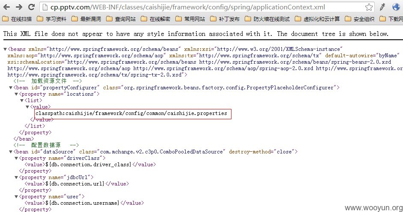The width and height of the screenshot is (403, 212).
Task: Bookmark this page with the star icon
Action: point(369,7)
